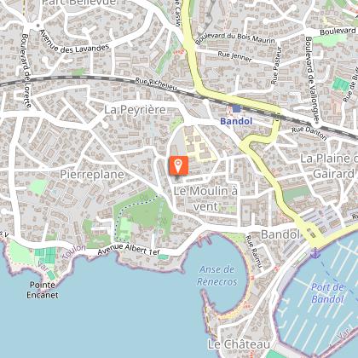Select the Le Moulin à vent label
This screenshot has width=358, height=358.
pos(205,199)
